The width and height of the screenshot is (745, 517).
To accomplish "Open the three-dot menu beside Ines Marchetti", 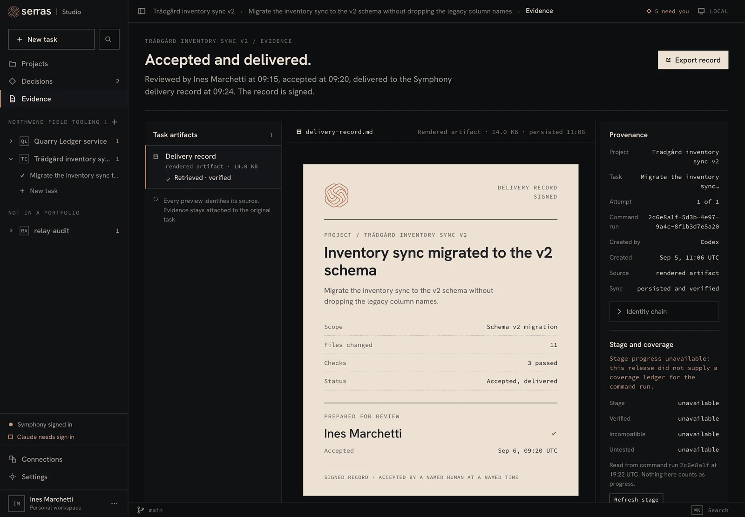I will tap(114, 504).
